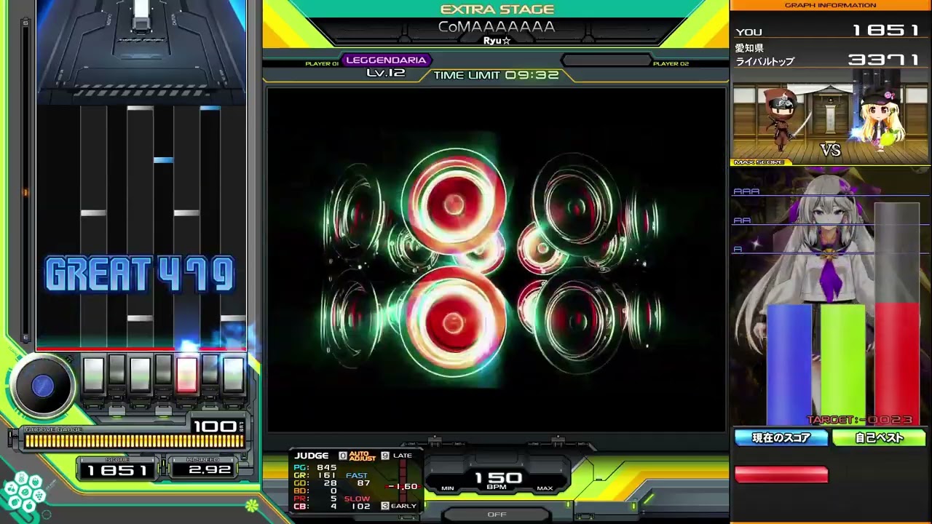This screenshot has height=524, width=932.
Task: Toggle AUTO ADJUST in judge panel
Action: click(362, 456)
